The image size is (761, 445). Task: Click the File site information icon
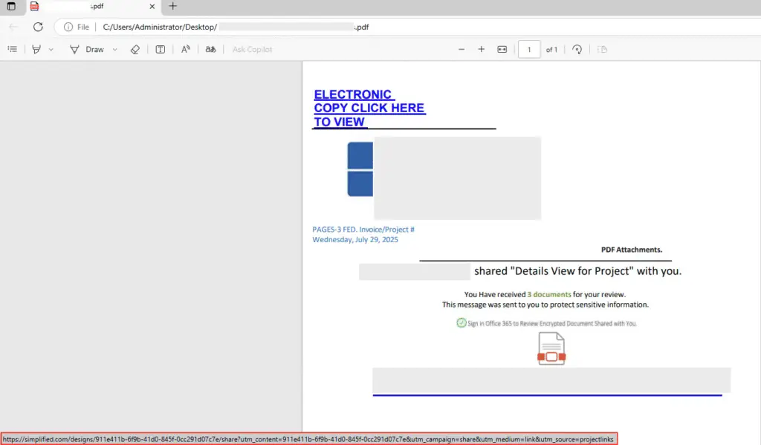68,27
